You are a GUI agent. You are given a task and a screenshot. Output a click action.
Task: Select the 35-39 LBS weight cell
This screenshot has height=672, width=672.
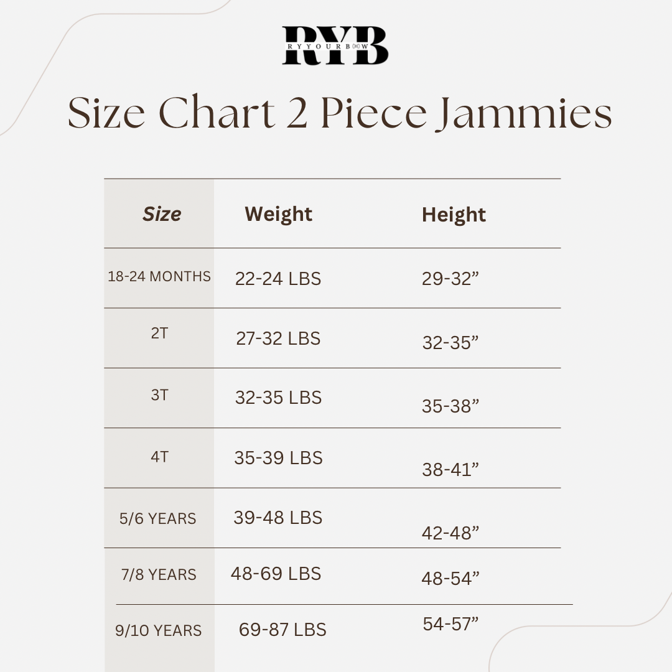pos(278,458)
